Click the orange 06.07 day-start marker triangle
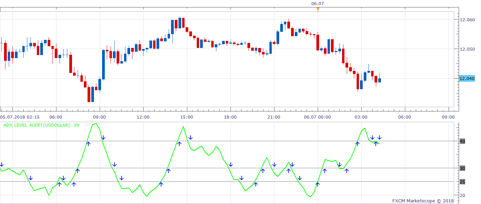481x204 pixels. [318, 9]
